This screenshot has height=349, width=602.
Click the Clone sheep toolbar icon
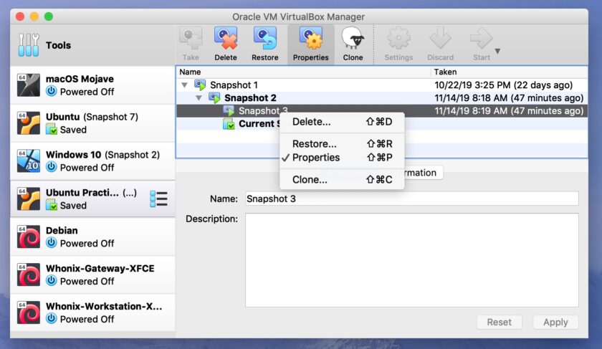tap(353, 39)
